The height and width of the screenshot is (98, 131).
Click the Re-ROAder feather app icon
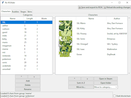tap(3, 2)
